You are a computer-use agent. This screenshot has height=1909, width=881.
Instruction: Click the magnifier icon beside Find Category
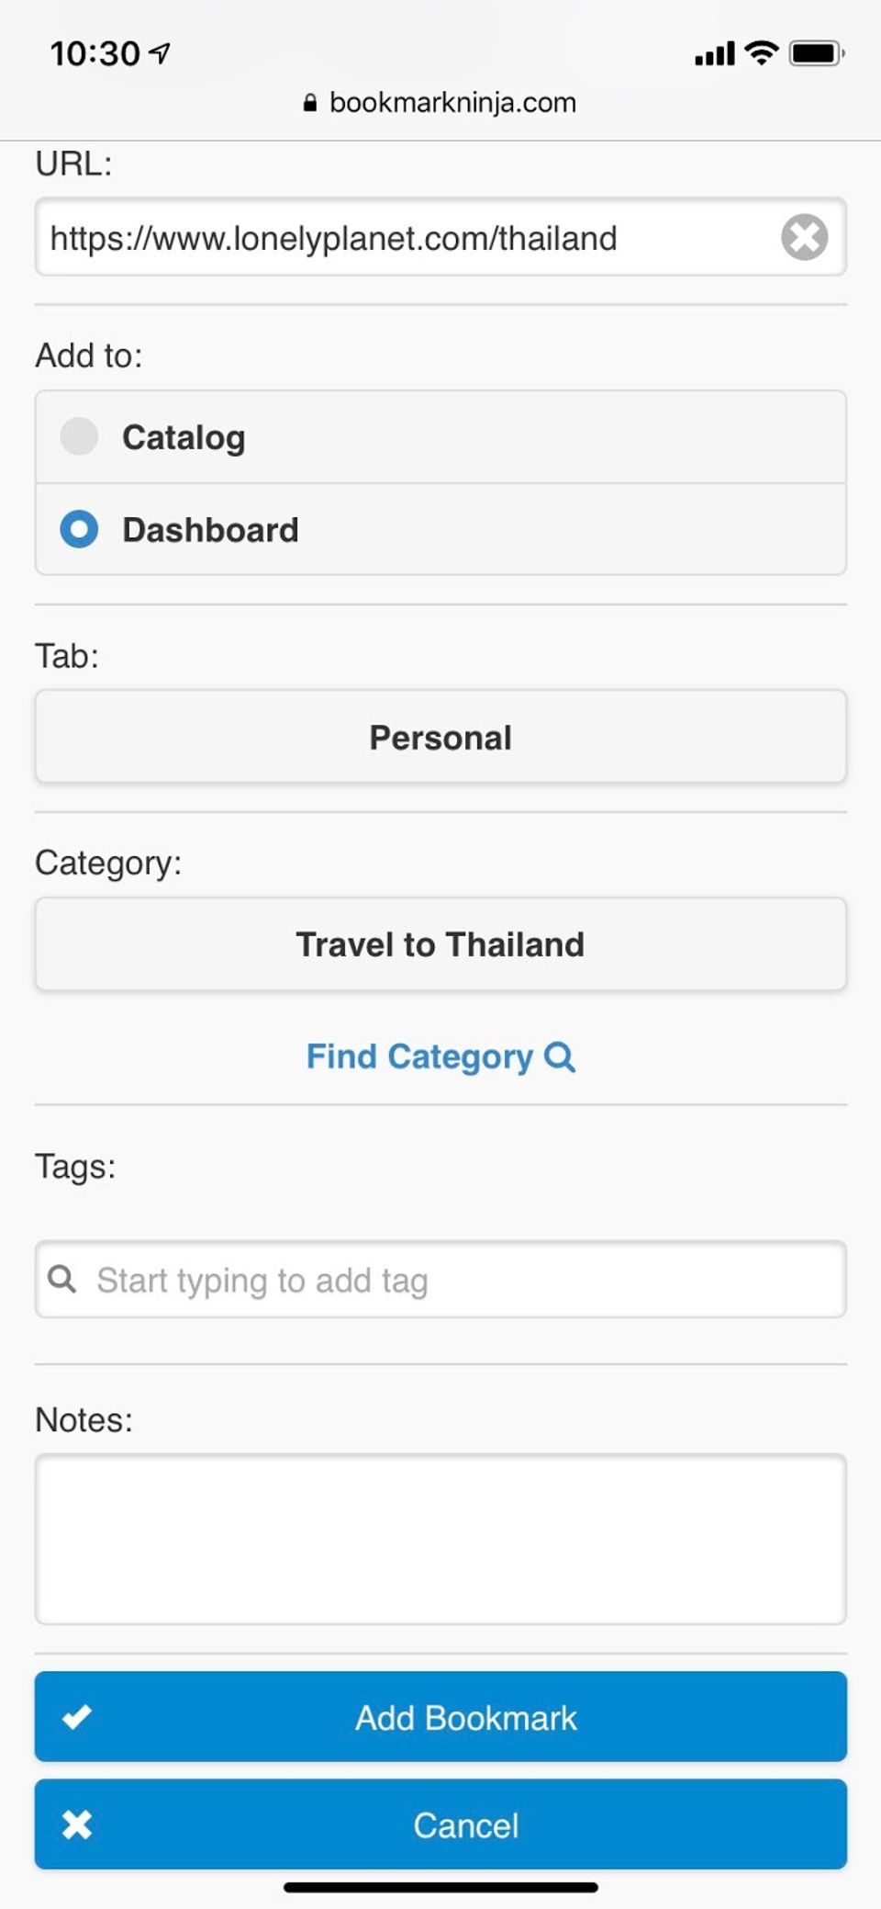(560, 1057)
